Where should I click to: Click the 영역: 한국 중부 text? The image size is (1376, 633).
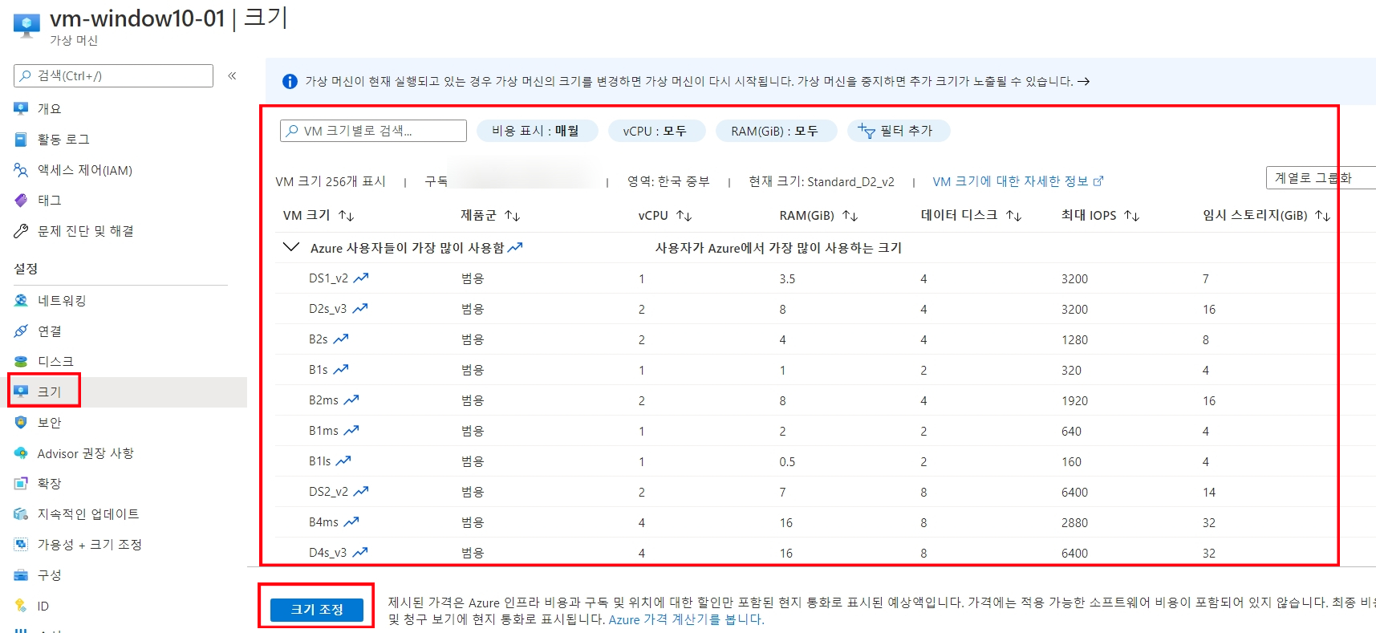click(668, 181)
